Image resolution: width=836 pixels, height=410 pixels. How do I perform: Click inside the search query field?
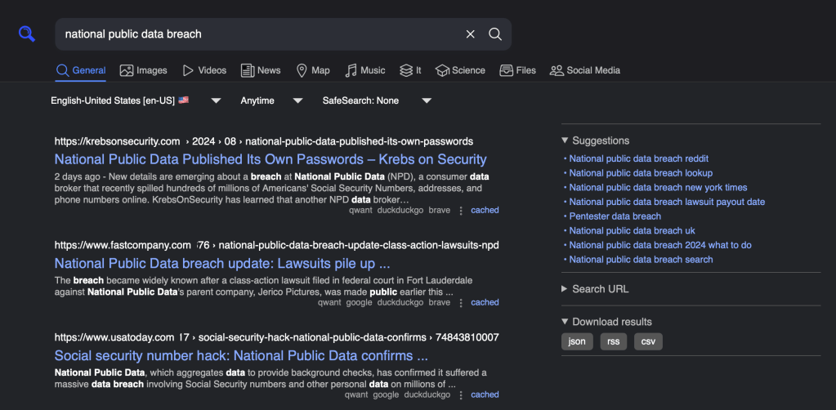point(253,34)
